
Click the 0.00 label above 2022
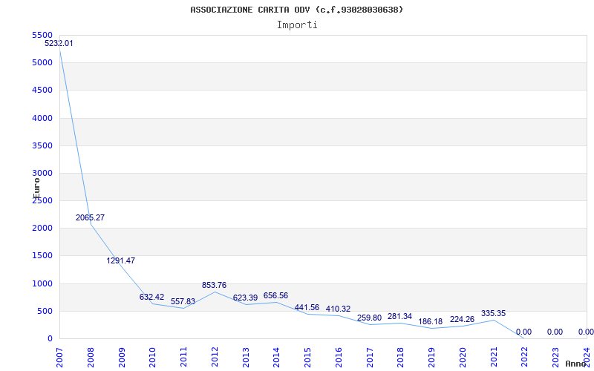pos(523,332)
